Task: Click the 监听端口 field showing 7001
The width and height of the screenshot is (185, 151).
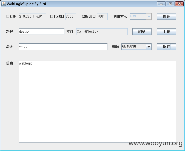Action: 102,16
